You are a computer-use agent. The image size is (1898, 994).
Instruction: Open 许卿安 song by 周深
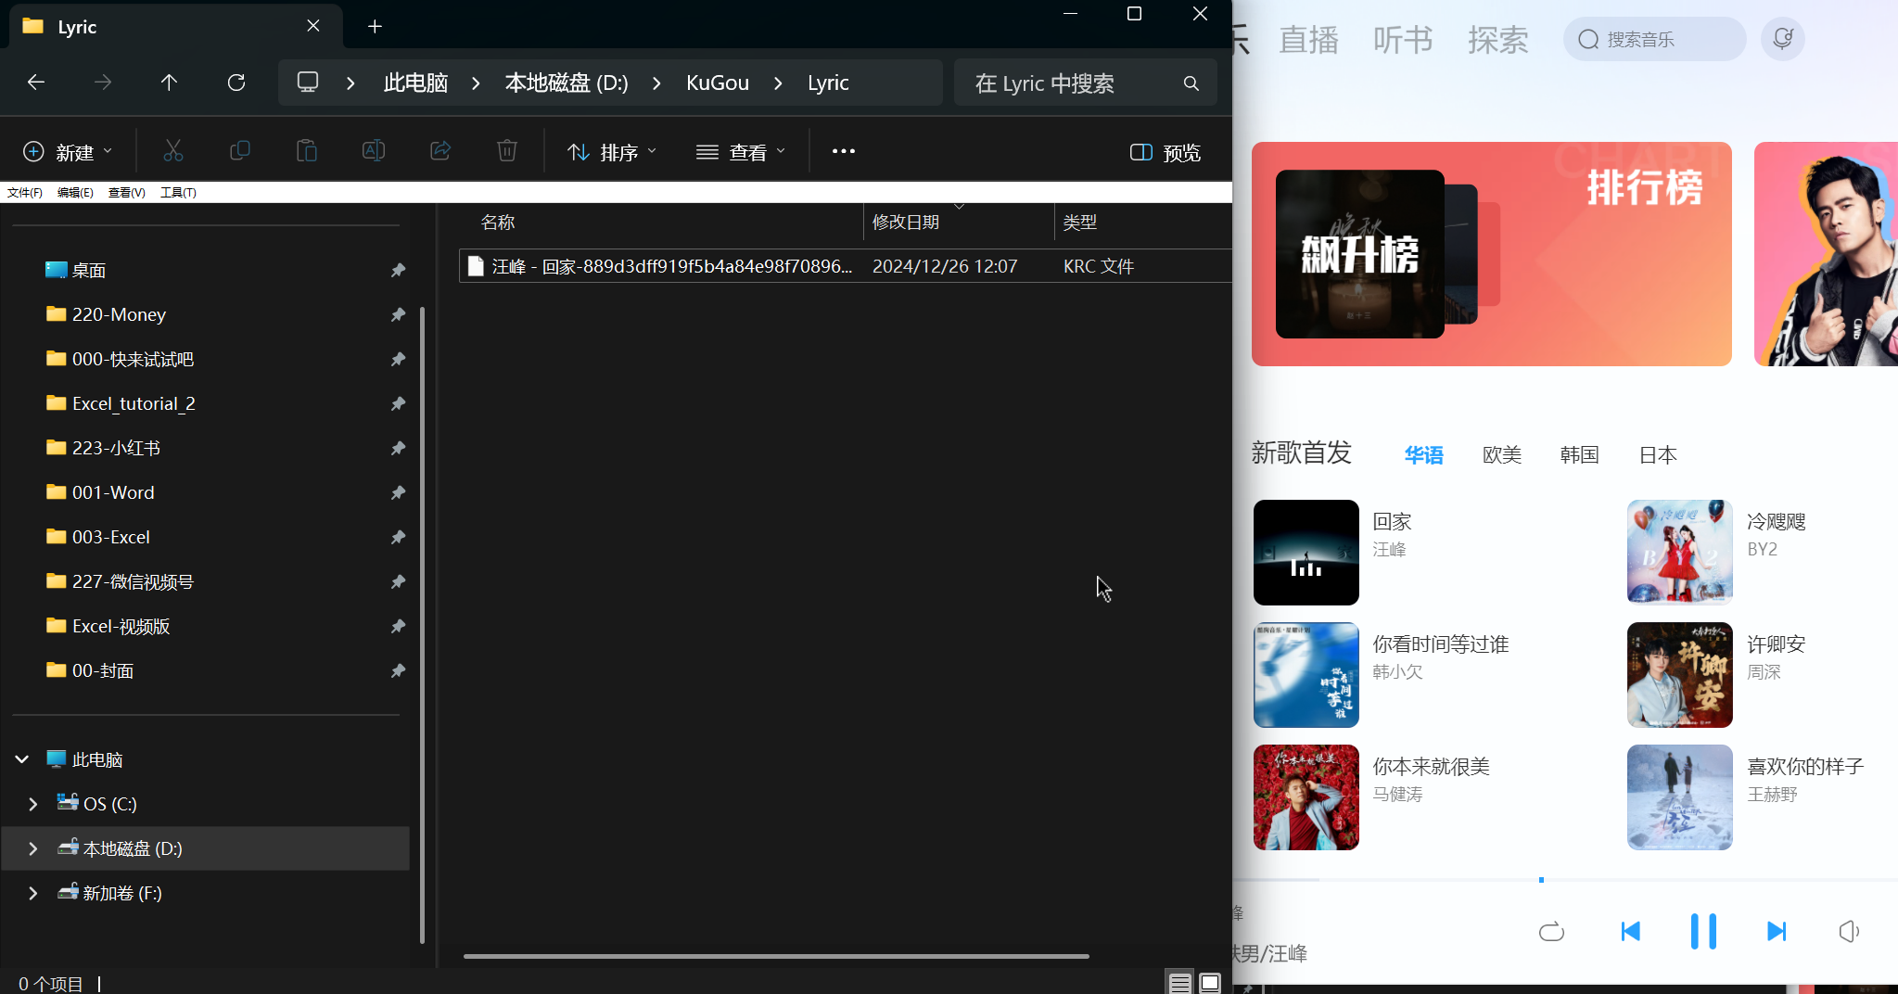1776,644
